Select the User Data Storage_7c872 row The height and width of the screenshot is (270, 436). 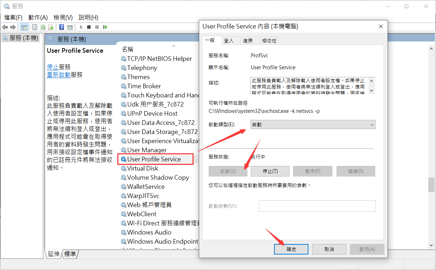(x=159, y=132)
